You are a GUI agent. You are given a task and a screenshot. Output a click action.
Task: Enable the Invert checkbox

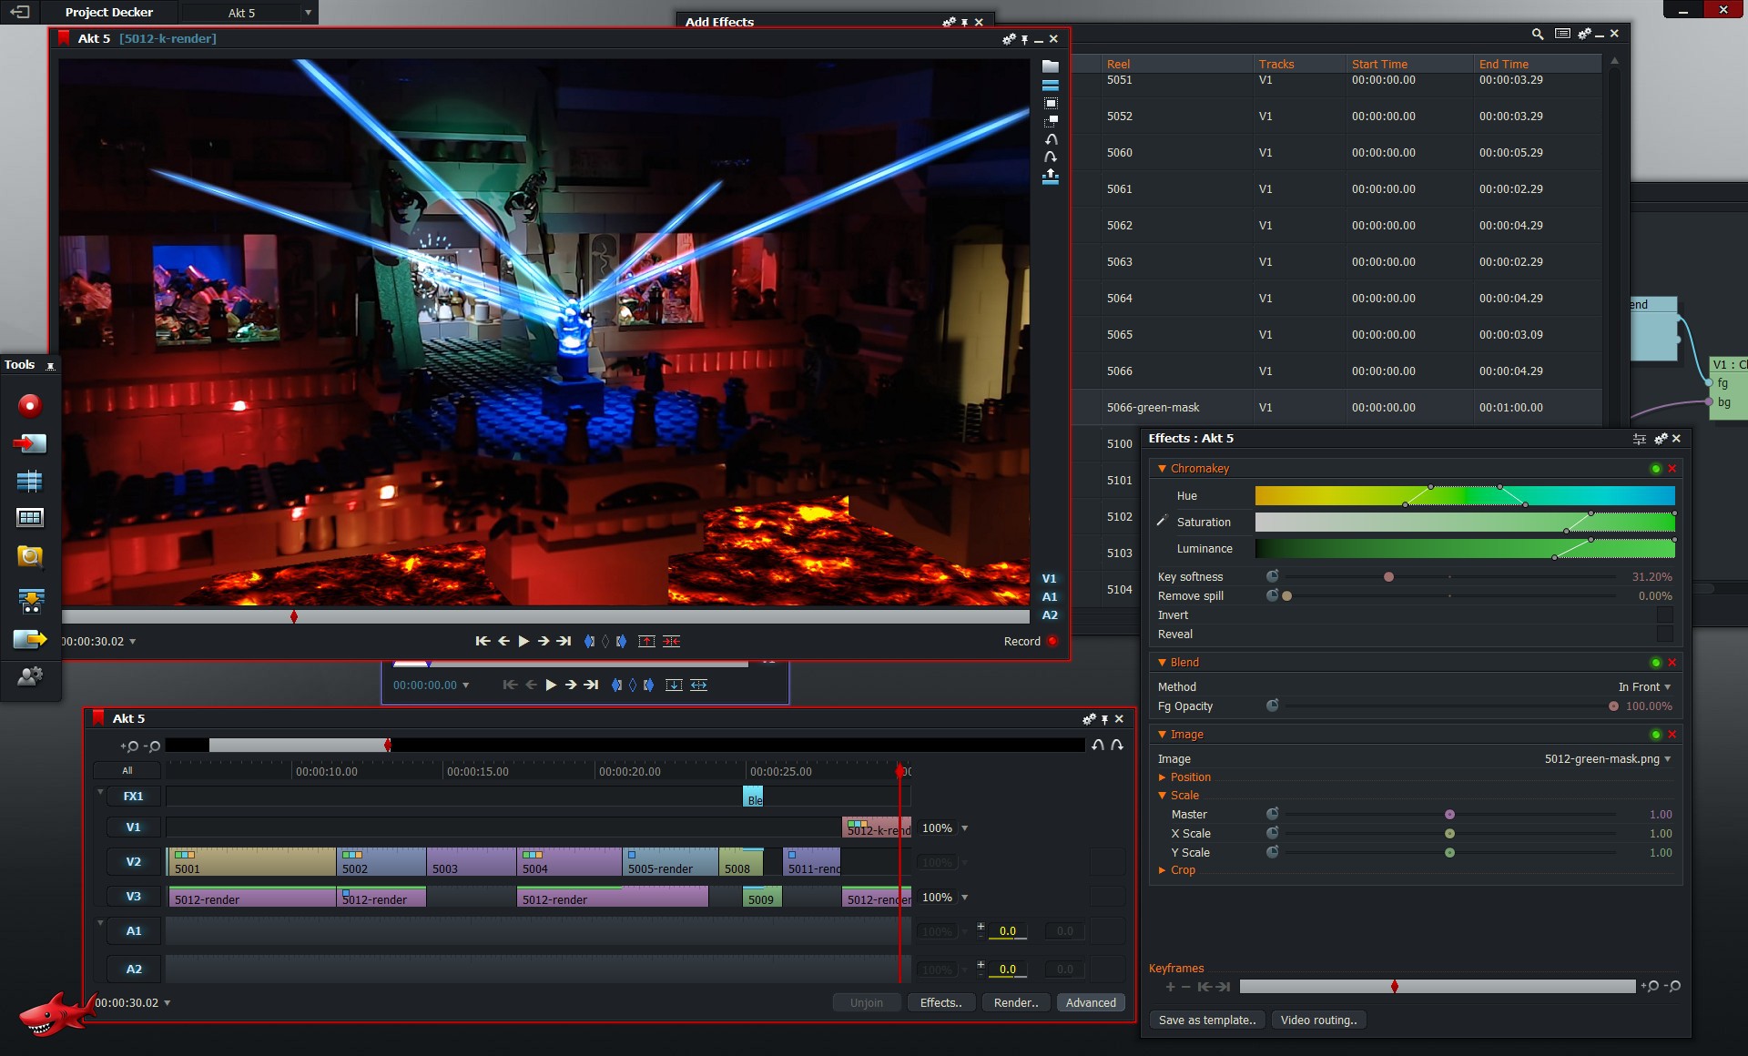click(x=1665, y=615)
